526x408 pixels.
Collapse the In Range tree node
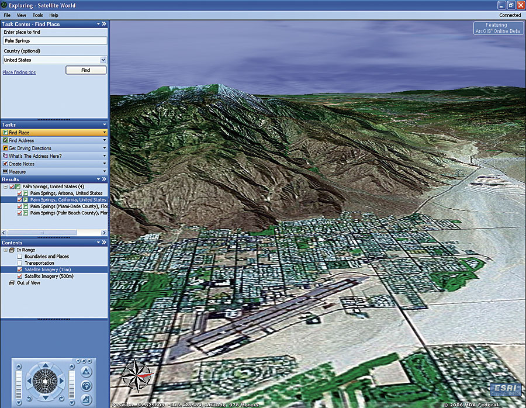5,250
